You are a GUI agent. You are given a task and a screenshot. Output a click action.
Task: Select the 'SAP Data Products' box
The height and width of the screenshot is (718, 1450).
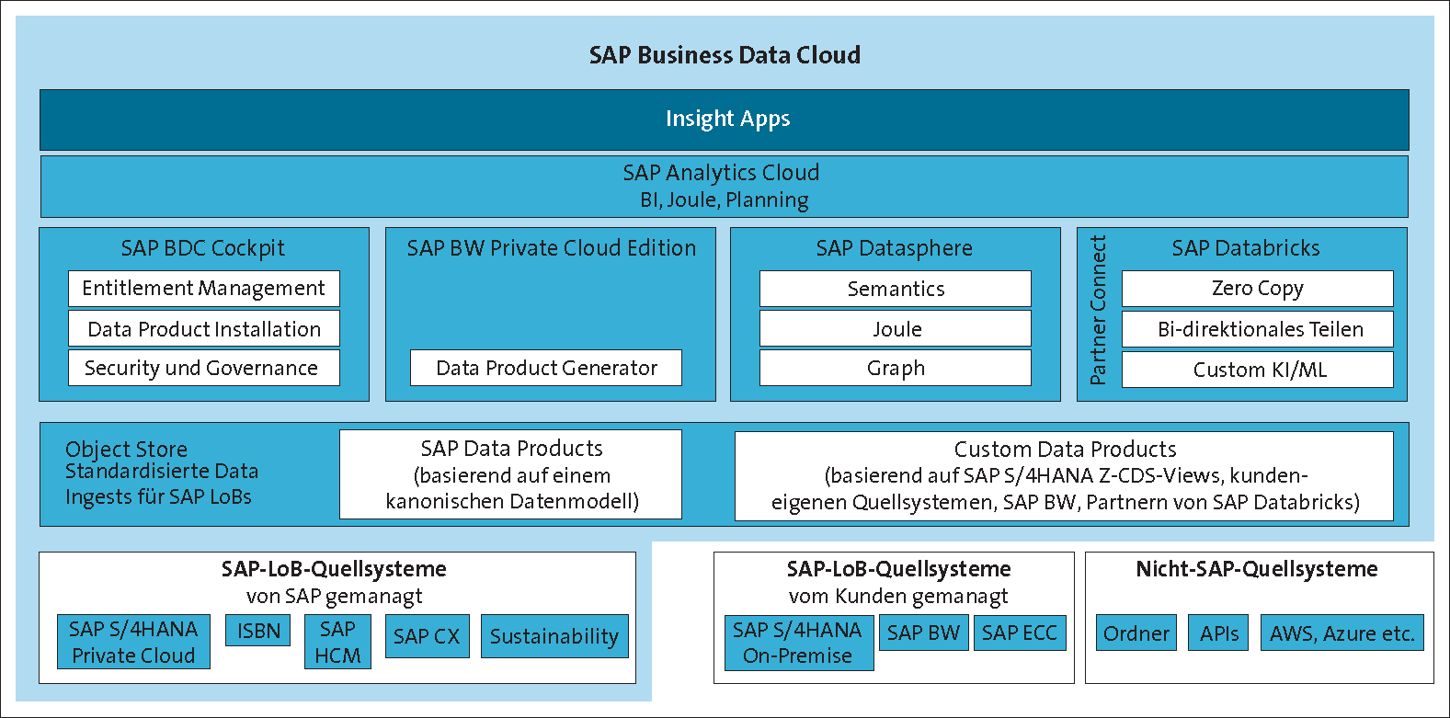tap(511, 474)
